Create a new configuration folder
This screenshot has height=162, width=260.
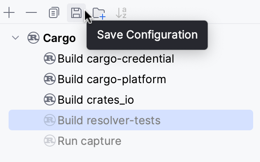click(99, 13)
